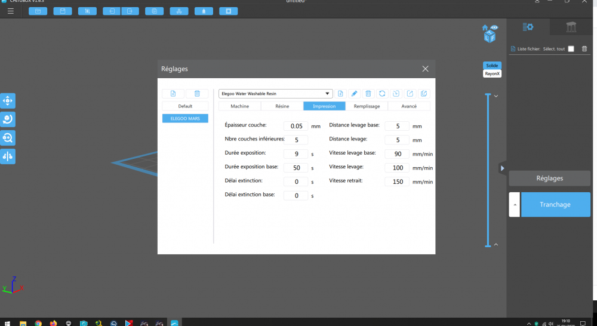This screenshot has width=597, height=326.
Task: Edit the Vitesse retrait field
Action: tap(397, 182)
